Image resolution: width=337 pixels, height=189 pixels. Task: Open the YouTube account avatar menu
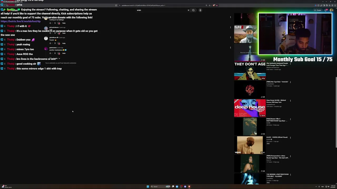point(331,10)
